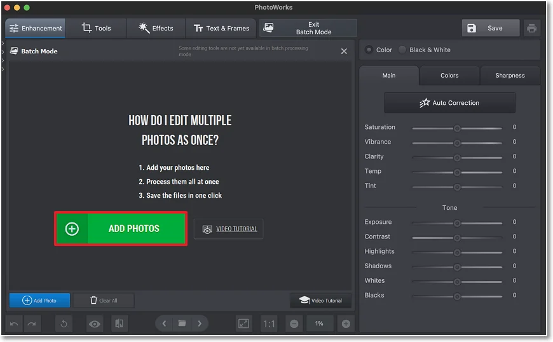Switch to the Sharpness tab
Image resolution: width=553 pixels, height=342 pixels.
tap(510, 76)
